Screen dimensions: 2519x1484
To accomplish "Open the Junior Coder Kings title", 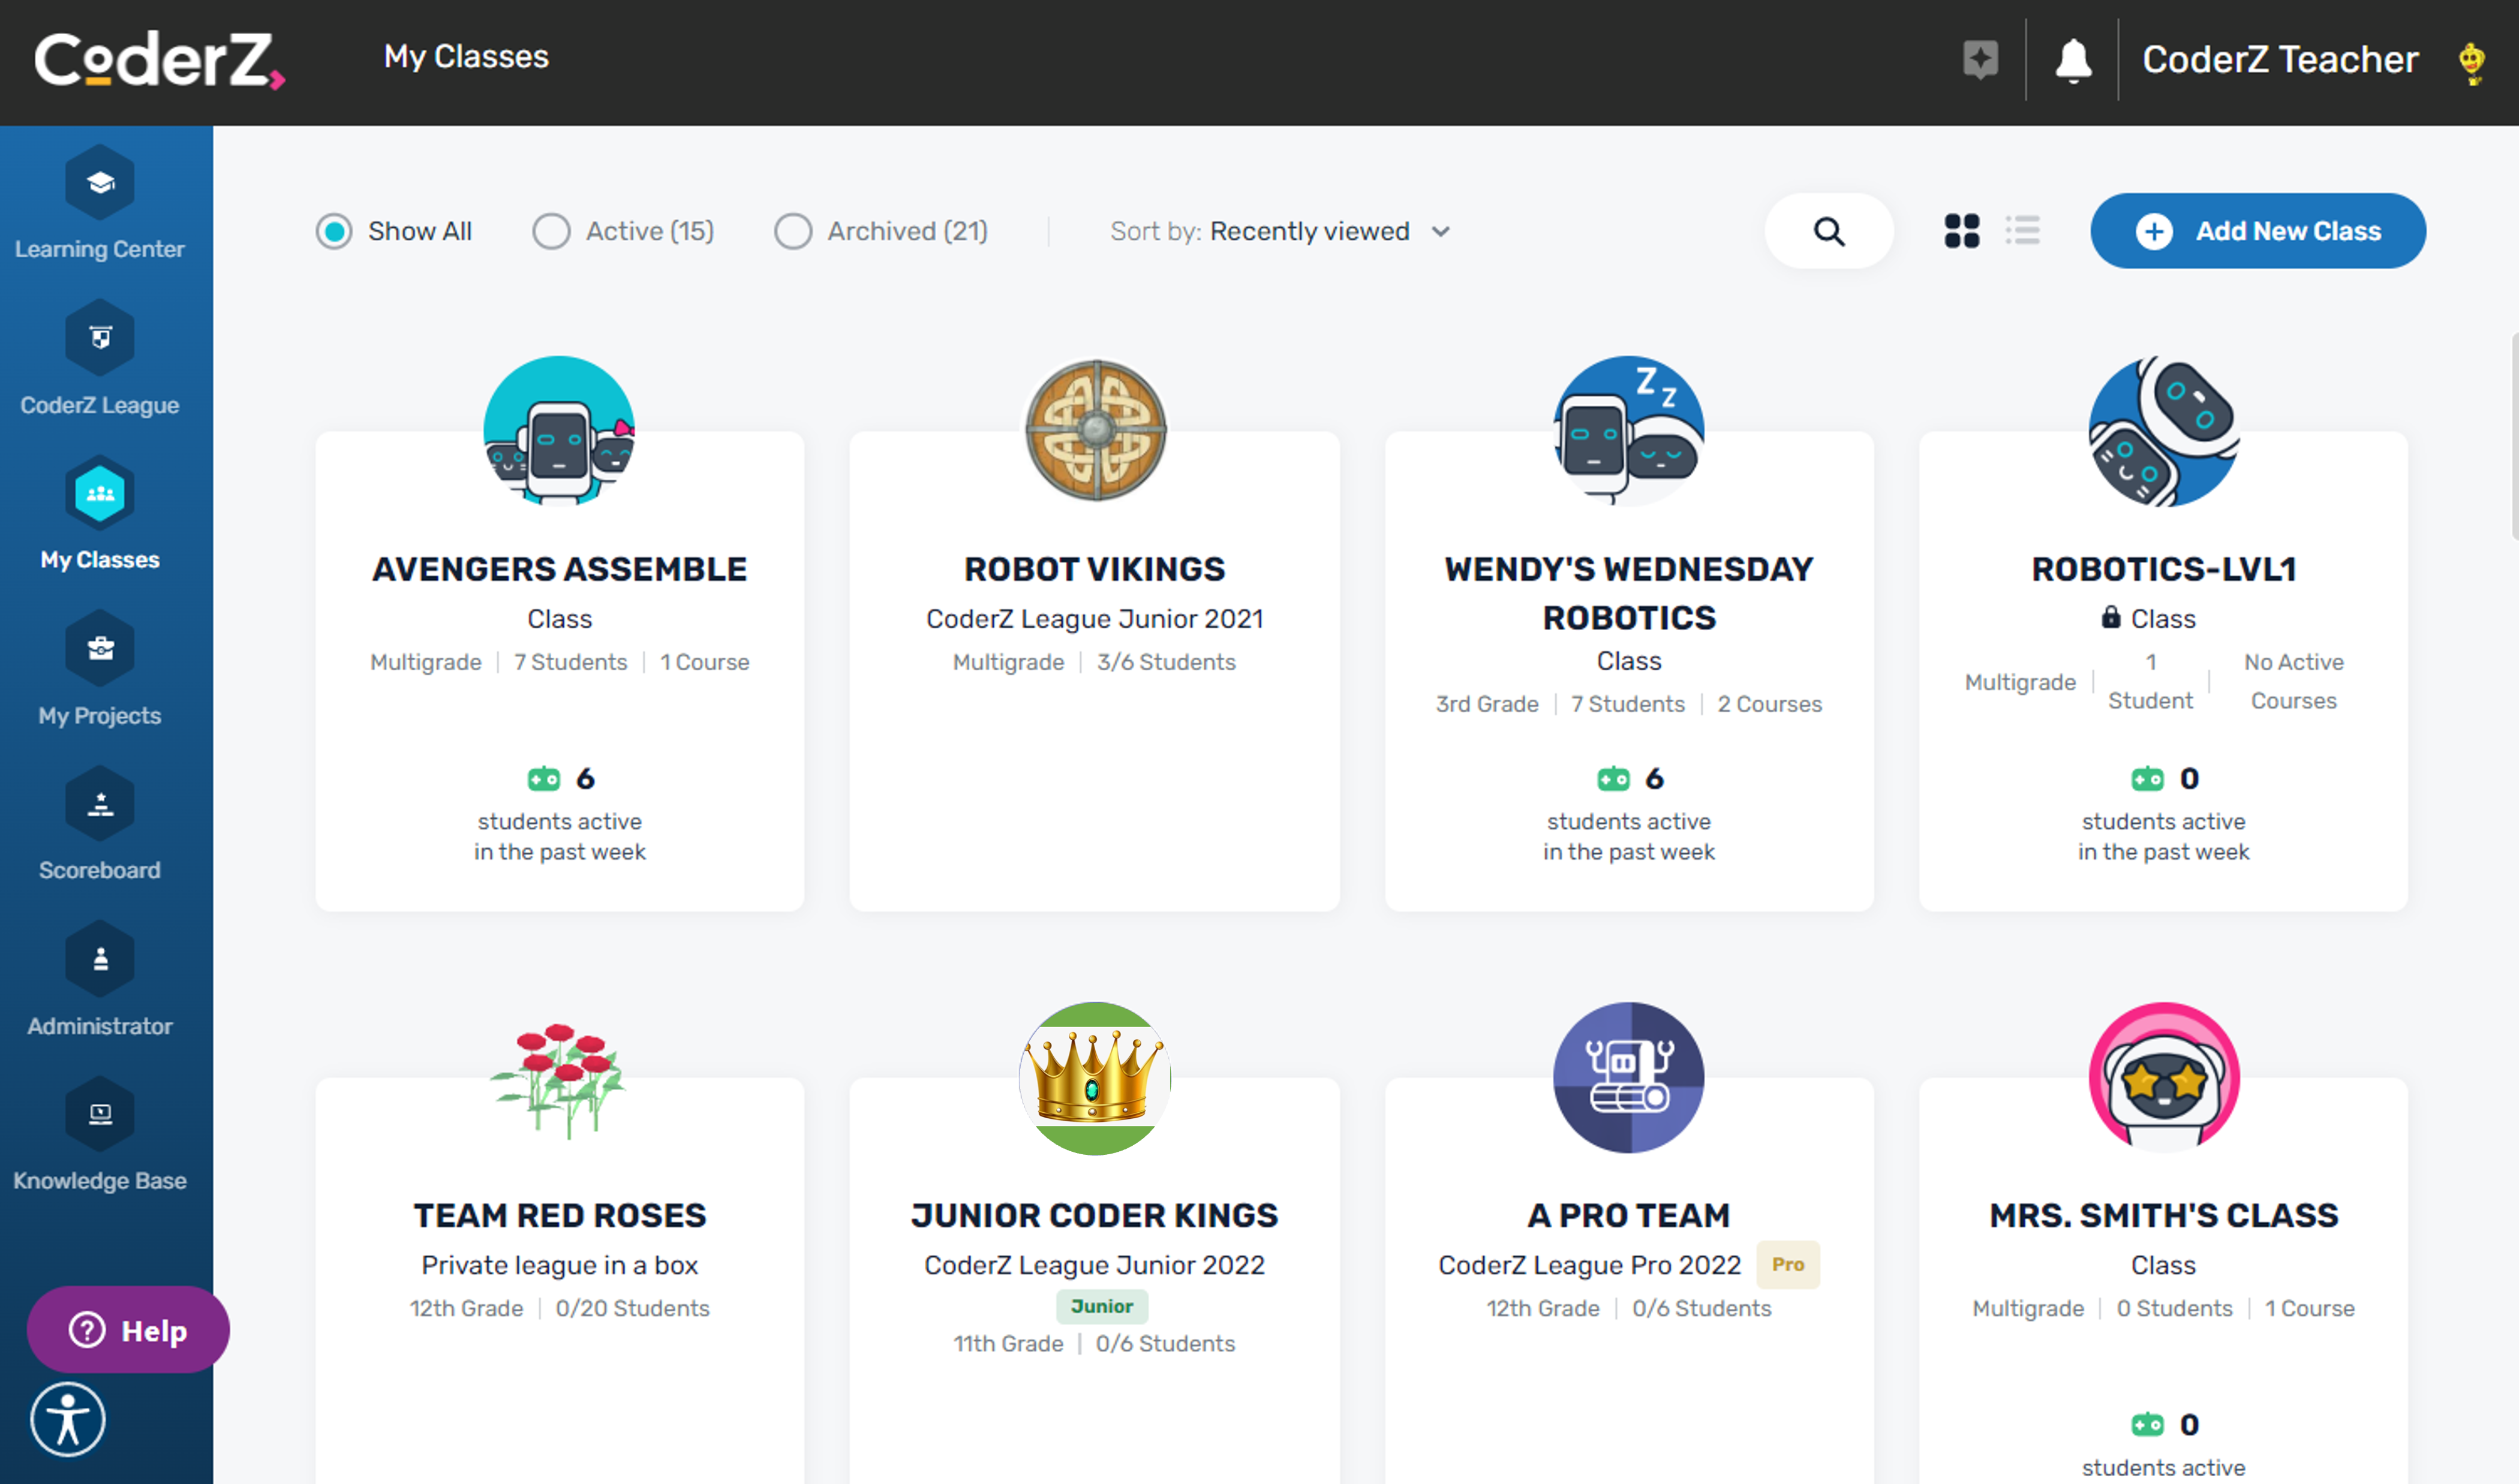I will 1095,1215.
